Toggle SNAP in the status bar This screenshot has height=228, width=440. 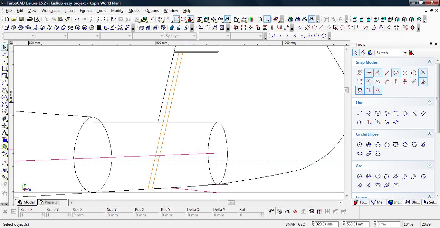(290, 224)
